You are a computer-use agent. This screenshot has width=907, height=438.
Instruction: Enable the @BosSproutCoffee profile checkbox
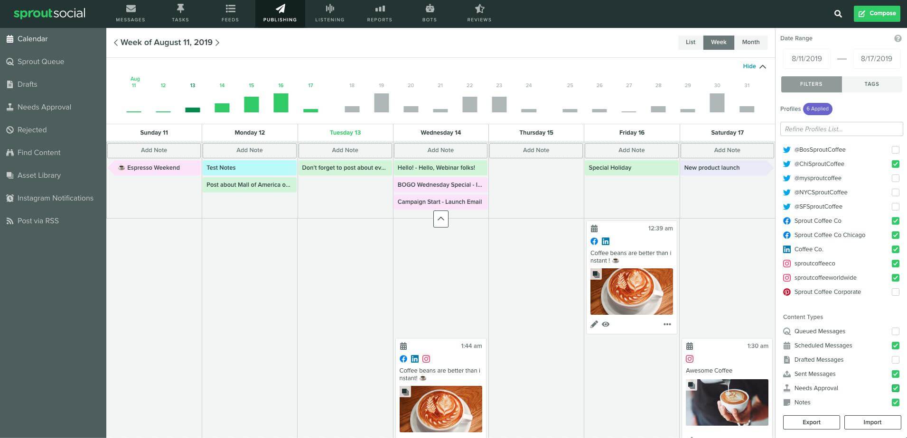895,150
